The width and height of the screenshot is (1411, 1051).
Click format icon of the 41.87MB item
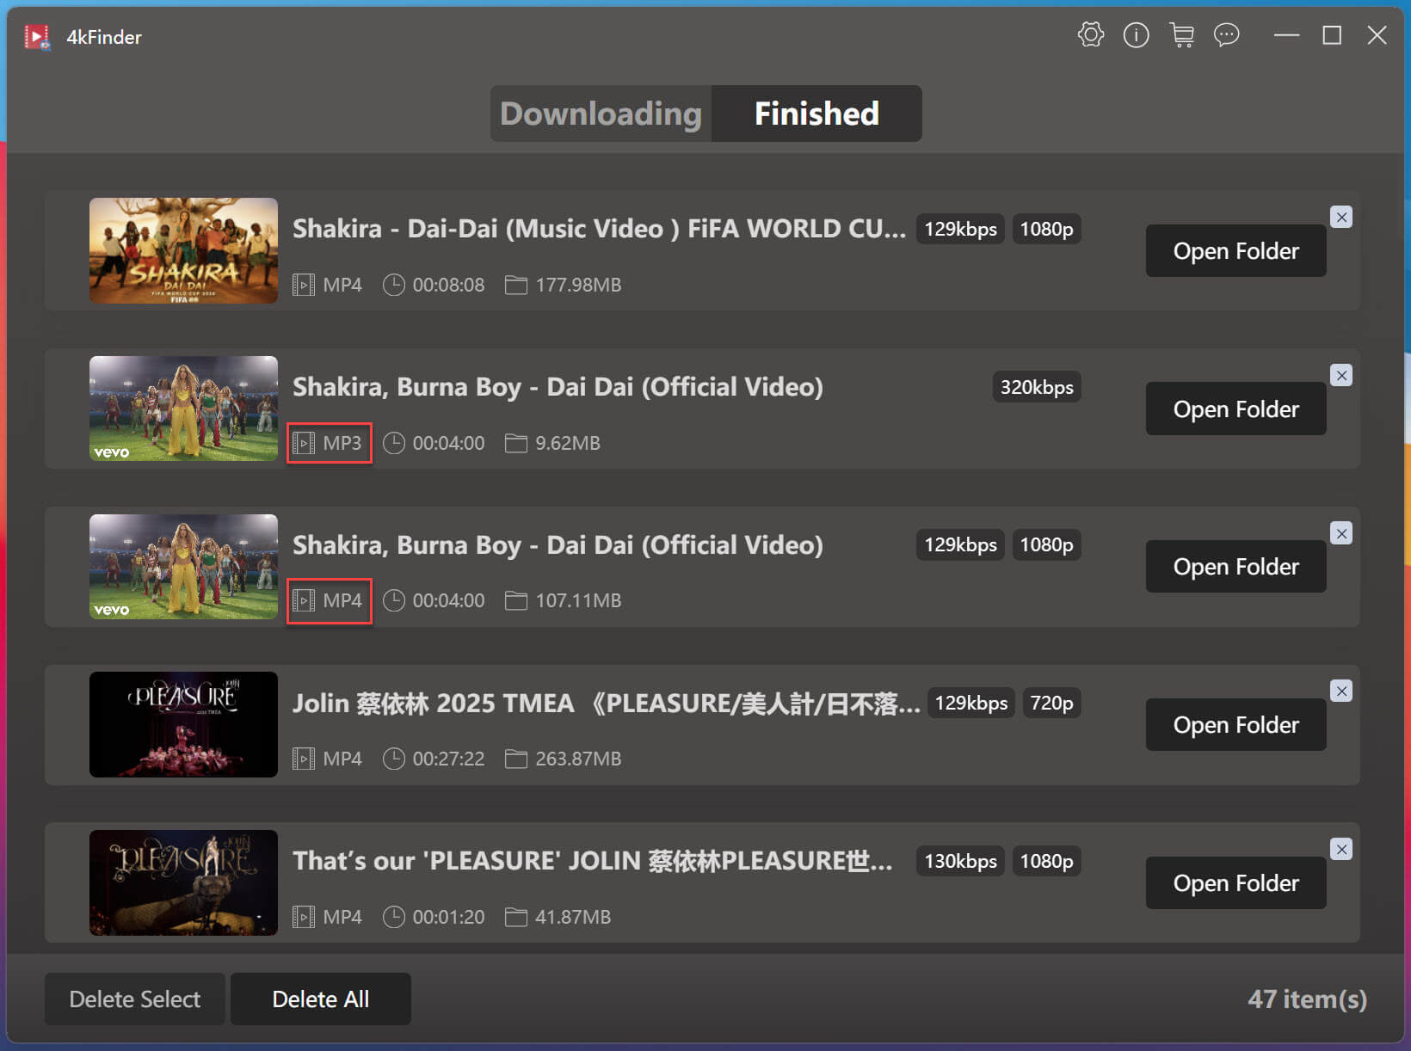coord(303,917)
